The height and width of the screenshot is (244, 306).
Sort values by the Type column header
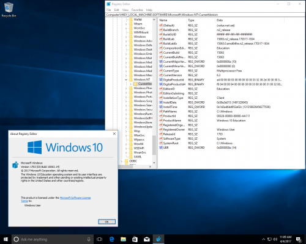pyautogui.click(x=201, y=20)
